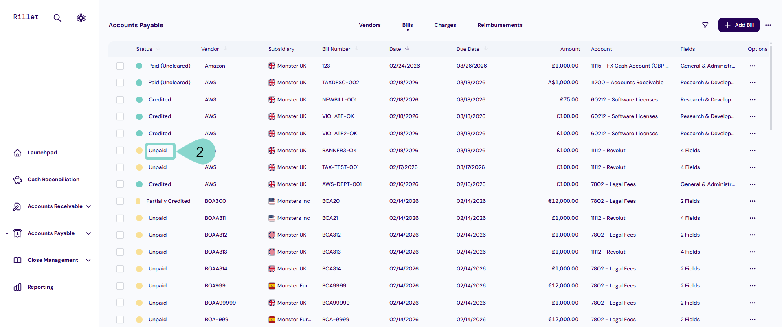Open Cash Reconciliation piggy bank icon
Screen dimensions: 782x327
click(x=18, y=180)
